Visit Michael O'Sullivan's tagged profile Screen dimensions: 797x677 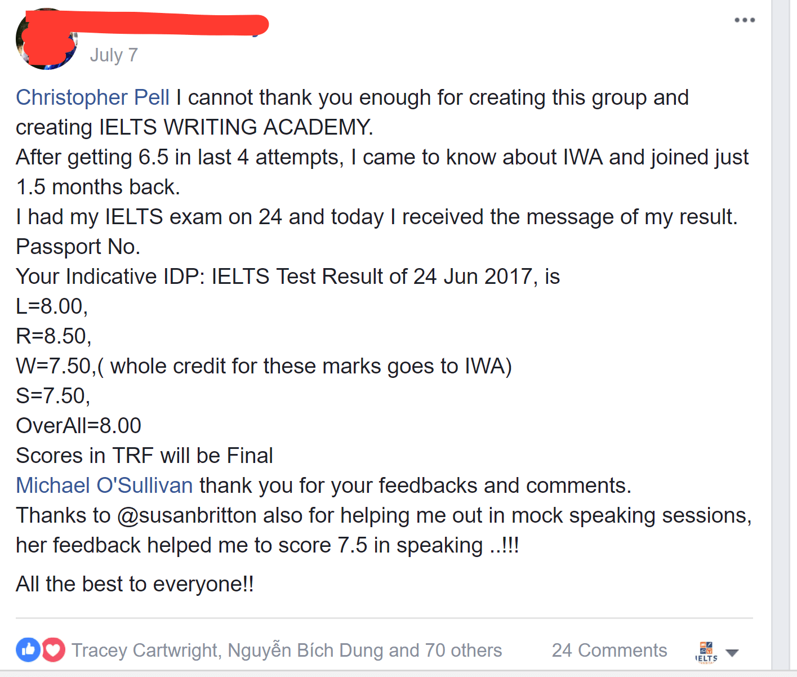tap(104, 486)
